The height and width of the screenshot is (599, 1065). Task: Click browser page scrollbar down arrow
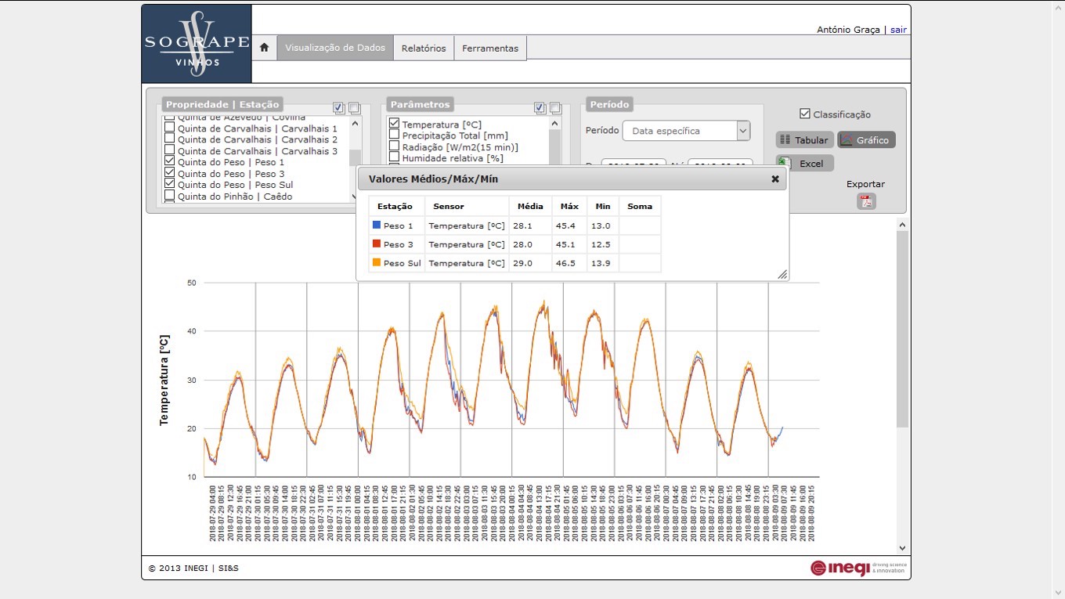pos(1058,592)
